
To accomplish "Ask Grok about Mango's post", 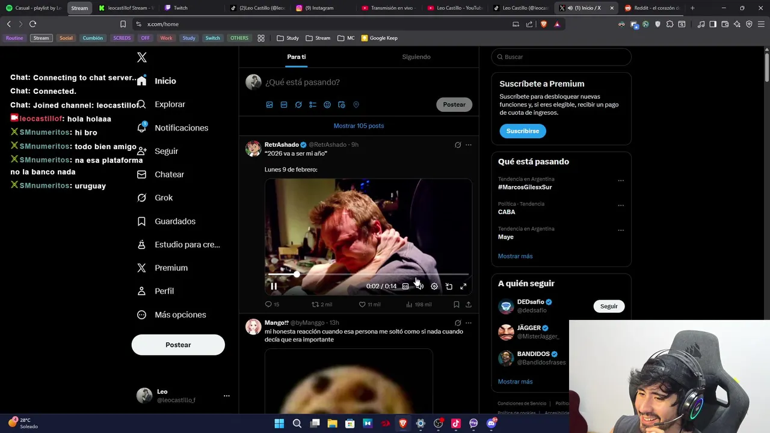I will pos(458,323).
